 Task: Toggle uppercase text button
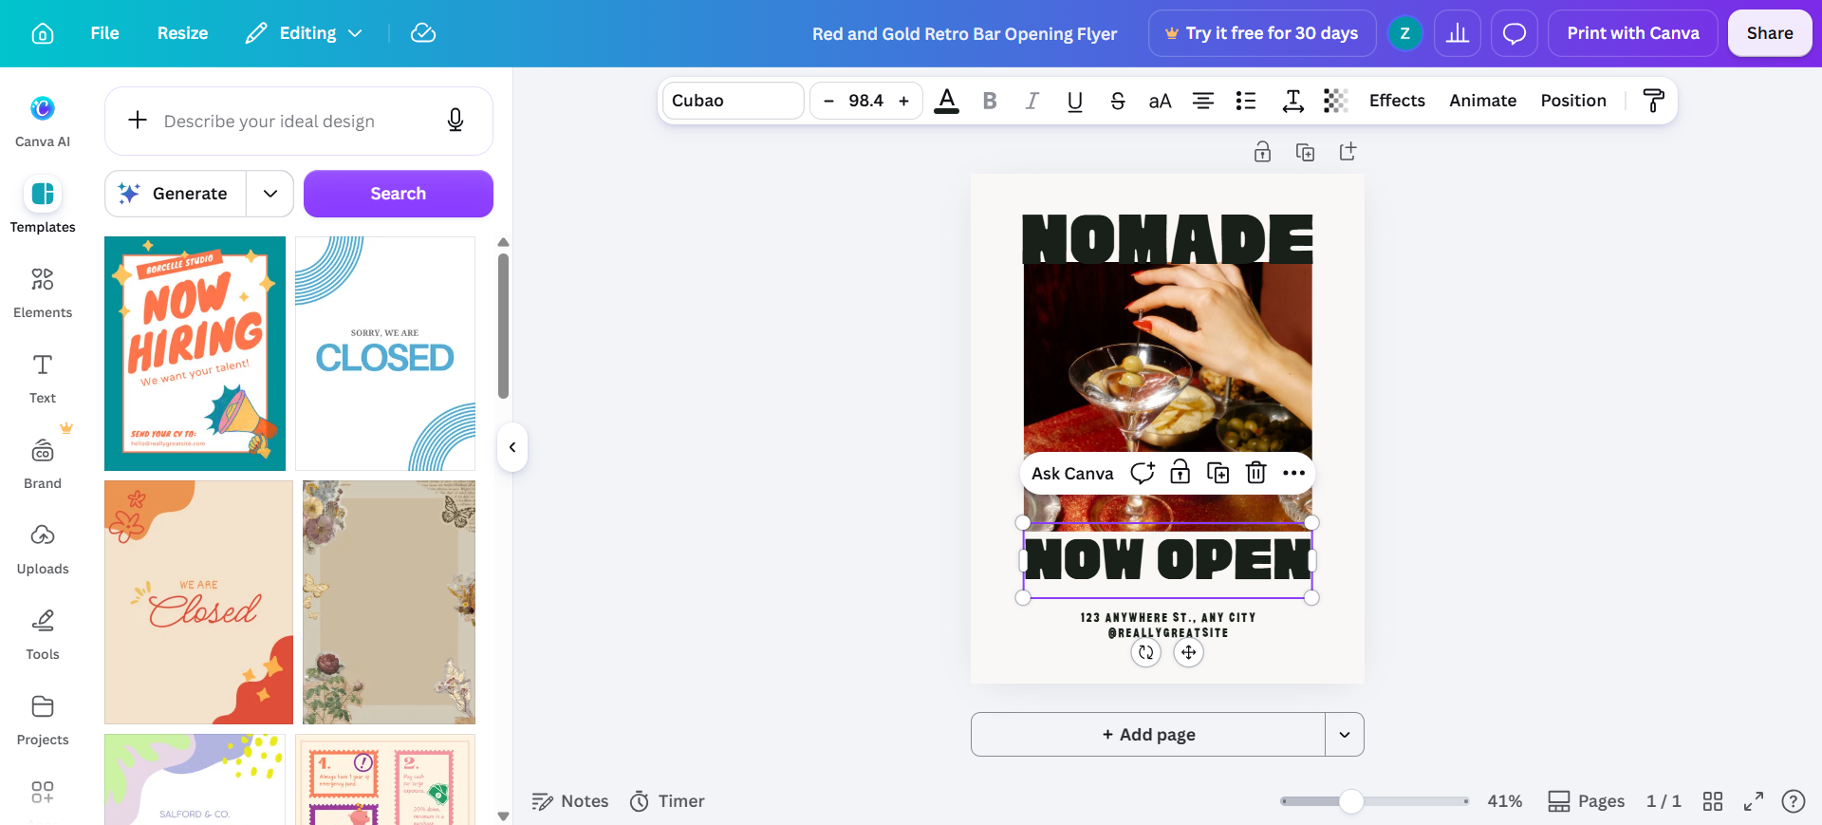coord(1161,101)
